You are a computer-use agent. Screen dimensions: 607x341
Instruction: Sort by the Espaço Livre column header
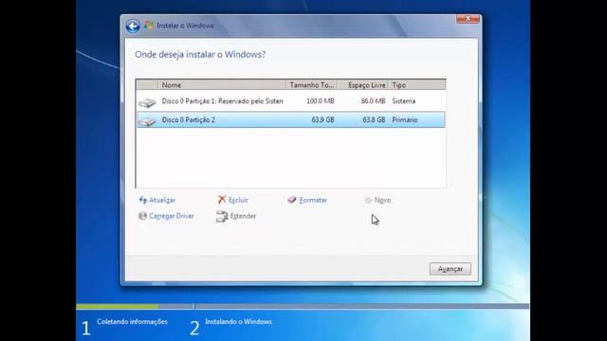click(x=362, y=84)
